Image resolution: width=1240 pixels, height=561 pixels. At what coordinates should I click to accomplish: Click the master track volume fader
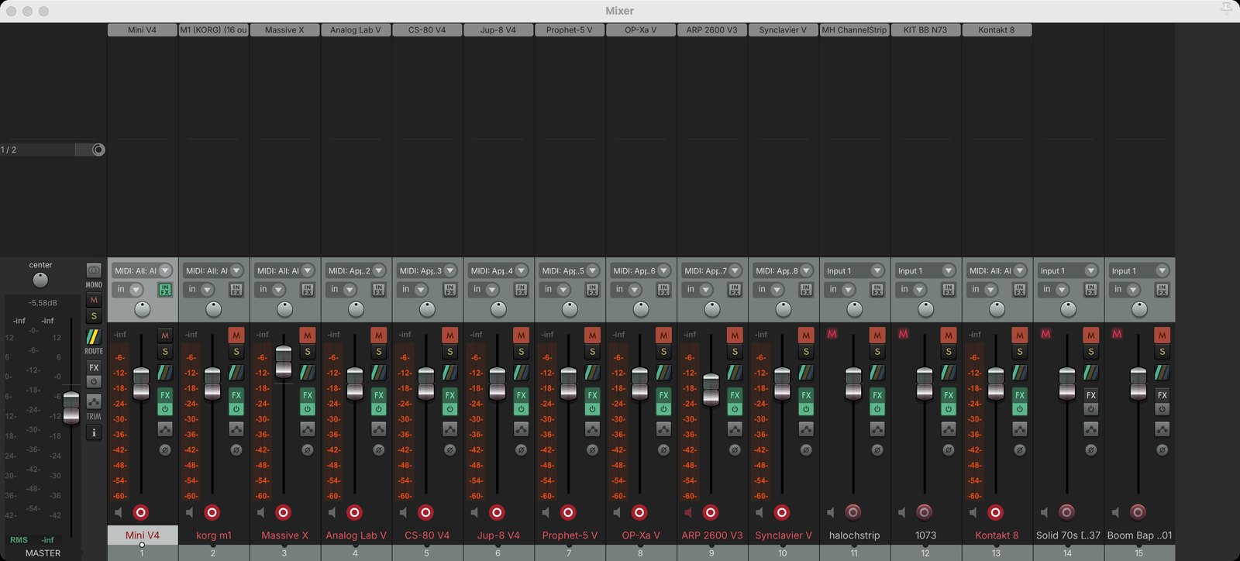[x=71, y=408]
